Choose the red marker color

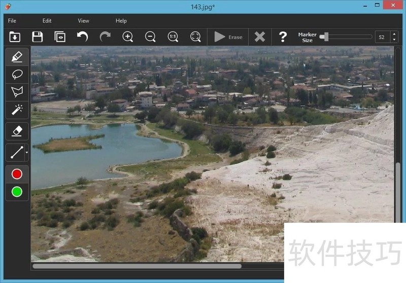[17, 174]
